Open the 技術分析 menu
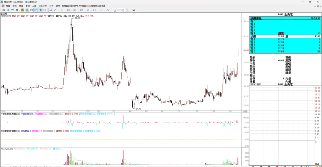Viewport: 322px width, 167px height. (43, 6)
